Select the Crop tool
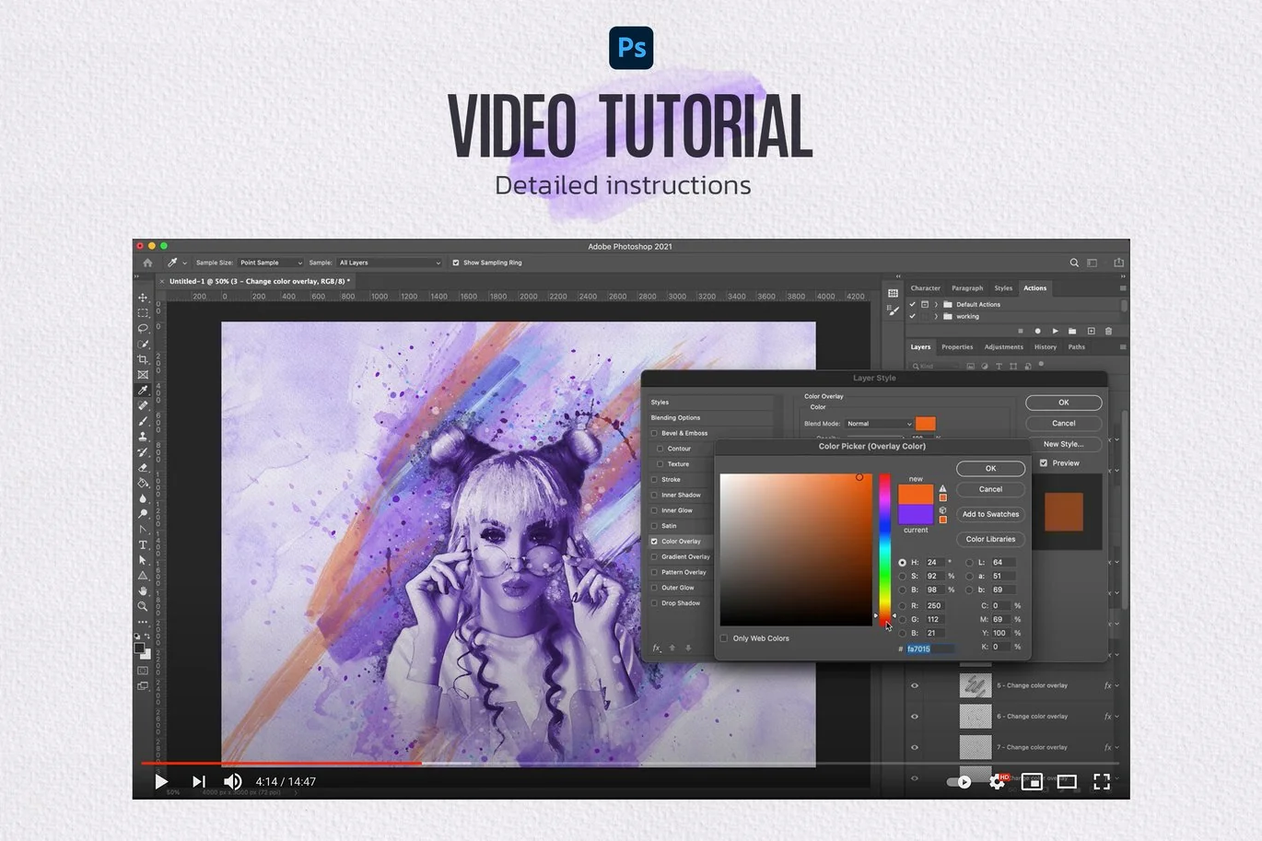 click(143, 359)
